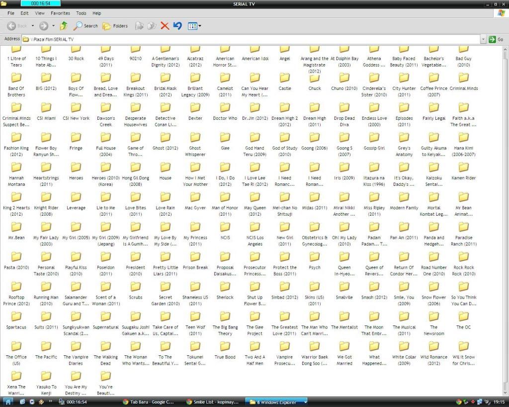Open the Tools menu
The width and height of the screenshot is (509, 407).
pos(81,13)
